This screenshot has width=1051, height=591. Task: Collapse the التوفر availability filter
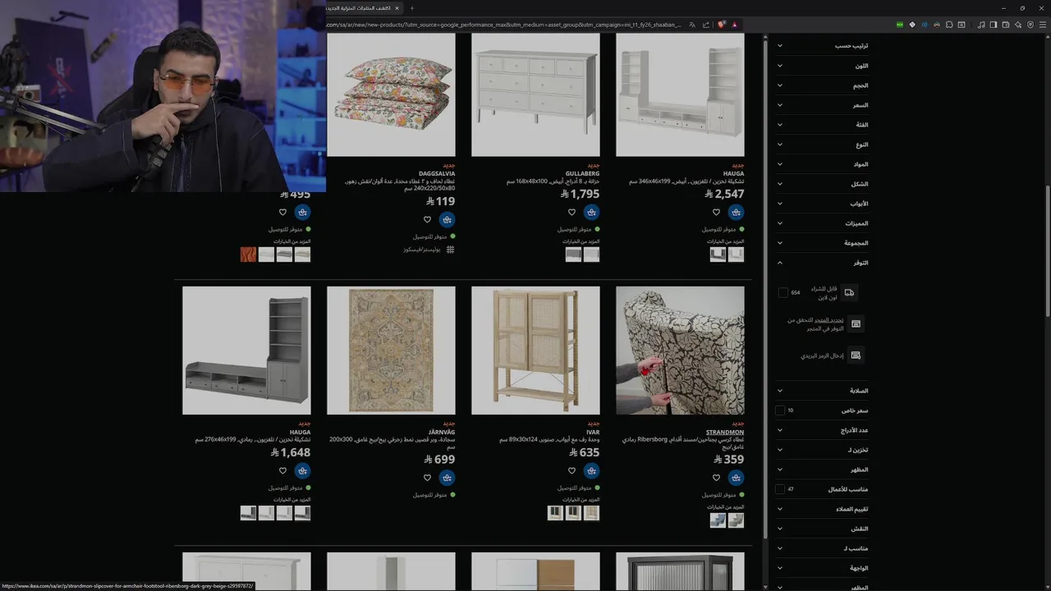(x=822, y=263)
